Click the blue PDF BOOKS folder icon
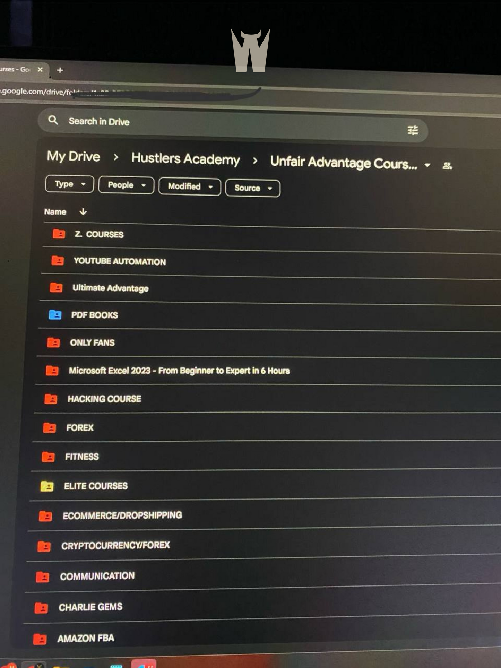Image resolution: width=501 pixels, height=668 pixels. [x=55, y=315]
